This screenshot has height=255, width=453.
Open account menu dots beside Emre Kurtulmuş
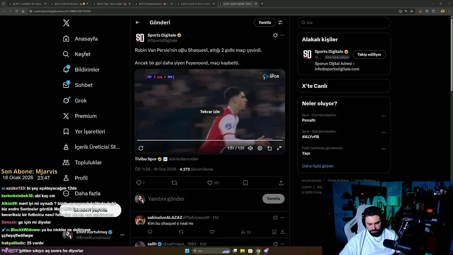click(x=122, y=235)
